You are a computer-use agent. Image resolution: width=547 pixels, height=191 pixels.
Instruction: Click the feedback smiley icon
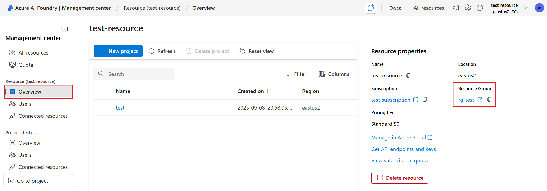point(480,8)
